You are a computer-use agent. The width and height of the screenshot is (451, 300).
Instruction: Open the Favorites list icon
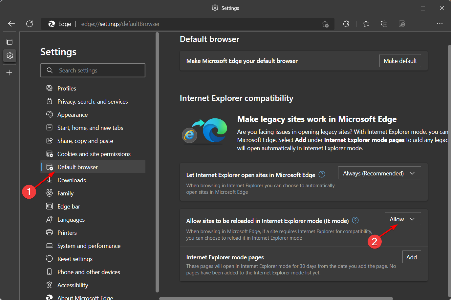click(366, 24)
